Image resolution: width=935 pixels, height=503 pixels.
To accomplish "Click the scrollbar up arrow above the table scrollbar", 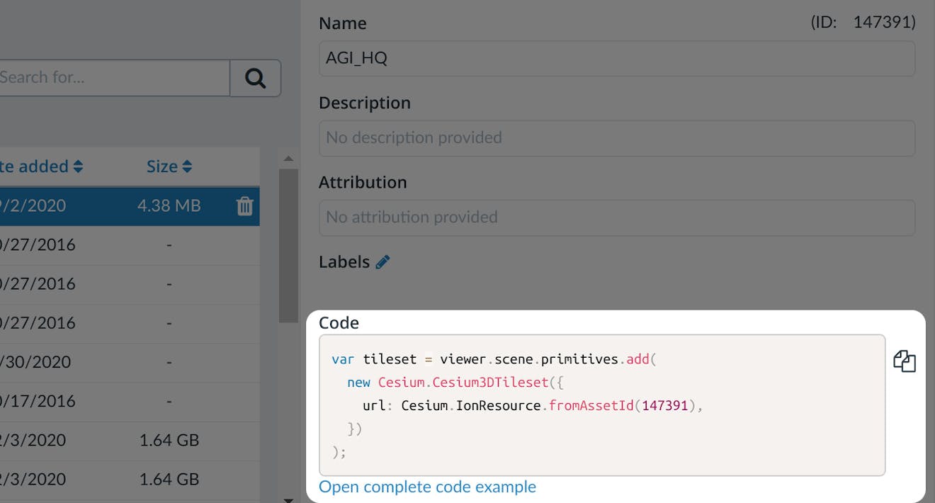I will [x=288, y=159].
